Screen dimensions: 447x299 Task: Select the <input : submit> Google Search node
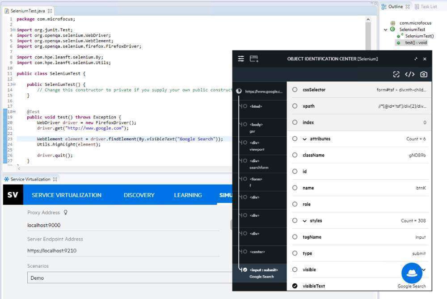(x=259, y=273)
